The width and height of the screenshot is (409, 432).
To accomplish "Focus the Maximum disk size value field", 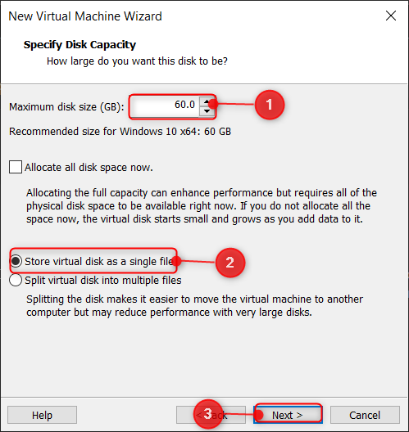I will (165, 106).
